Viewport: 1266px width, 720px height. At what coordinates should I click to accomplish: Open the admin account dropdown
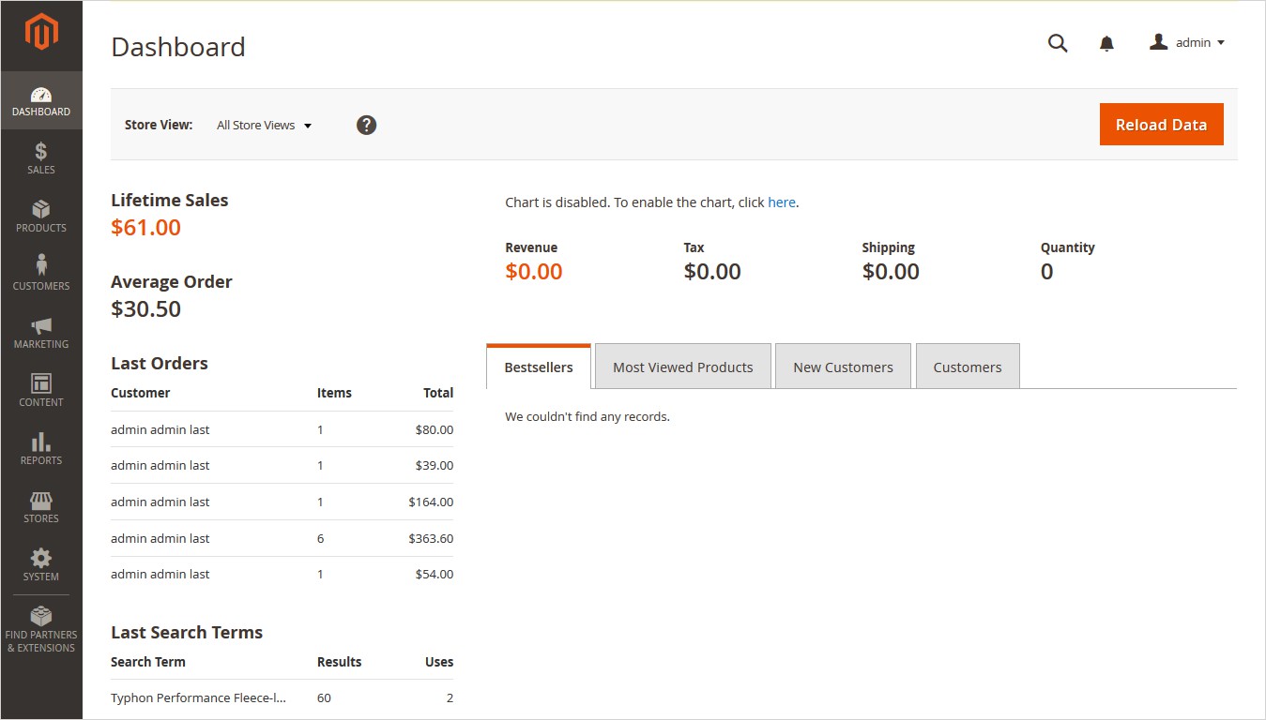tap(1187, 43)
